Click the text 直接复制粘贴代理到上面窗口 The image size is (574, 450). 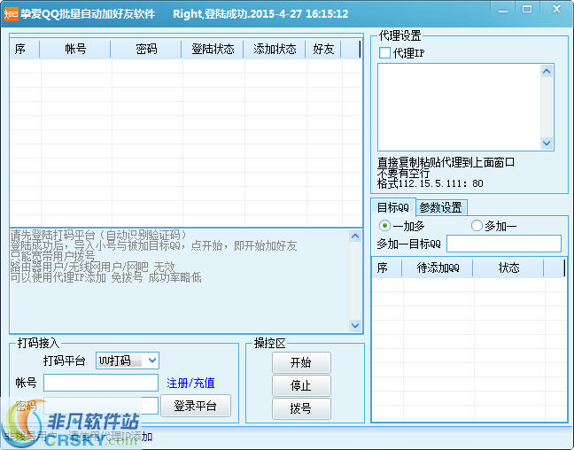(x=446, y=162)
